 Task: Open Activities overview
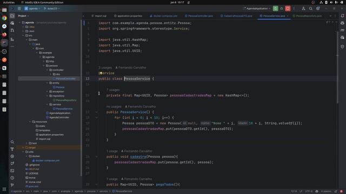pos(9,2)
